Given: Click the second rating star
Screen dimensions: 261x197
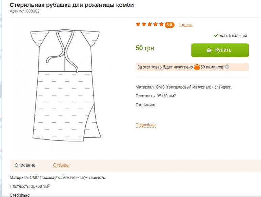Looking at the screenshot, I should click(x=144, y=24).
